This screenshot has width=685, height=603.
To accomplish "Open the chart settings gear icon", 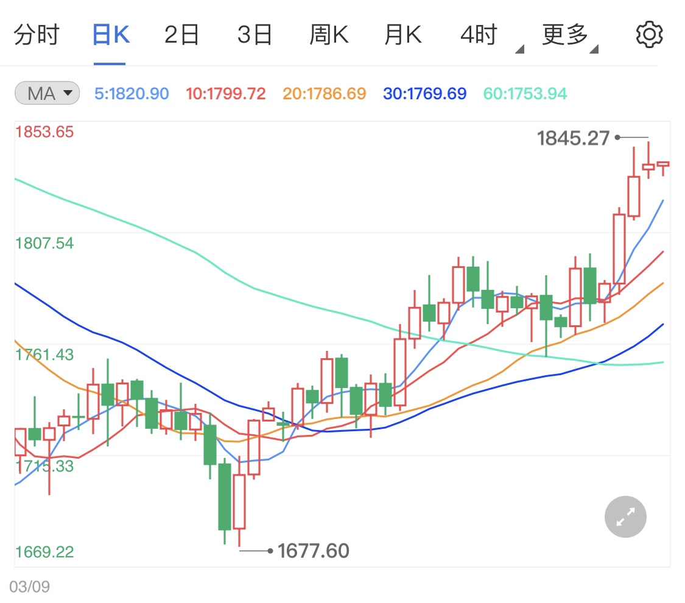I will tap(649, 35).
